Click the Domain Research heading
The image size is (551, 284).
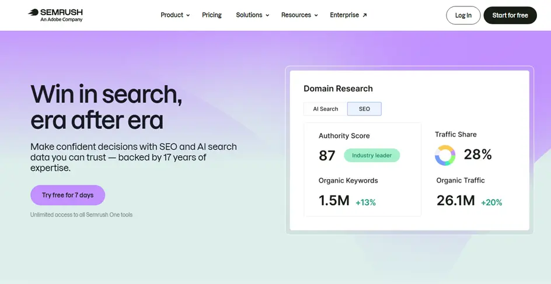coord(338,89)
